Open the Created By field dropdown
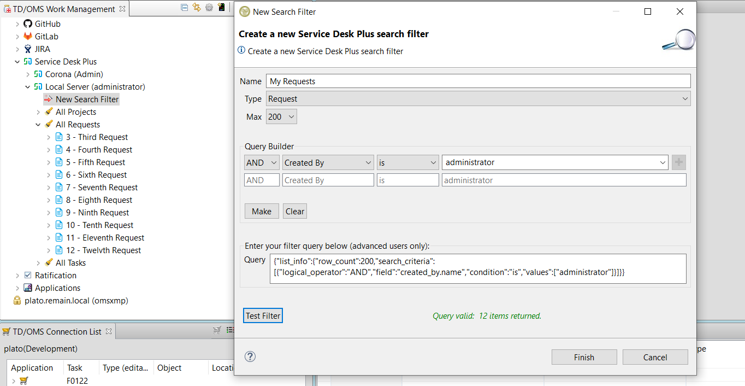Viewport: 745px width, 386px height. [x=328, y=162]
